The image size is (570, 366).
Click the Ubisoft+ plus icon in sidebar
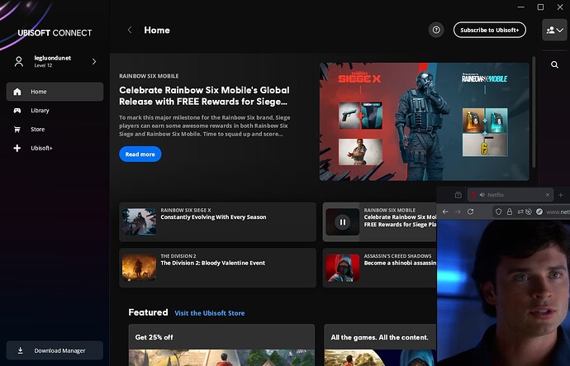pyautogui.click(x=17, y=148)
